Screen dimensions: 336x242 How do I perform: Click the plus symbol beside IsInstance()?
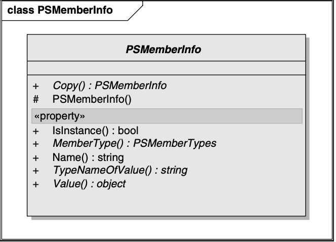click(x=36, y=131)
